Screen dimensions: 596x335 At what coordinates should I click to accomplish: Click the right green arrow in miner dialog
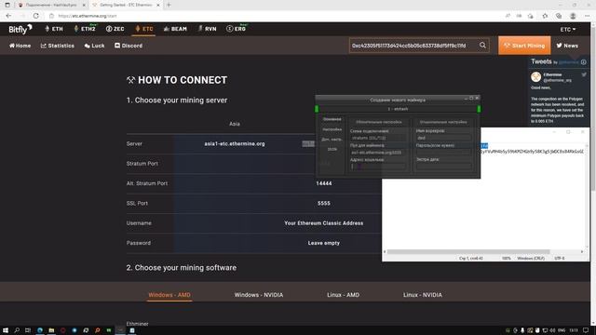pyautogui.click(x=479, y=109)
